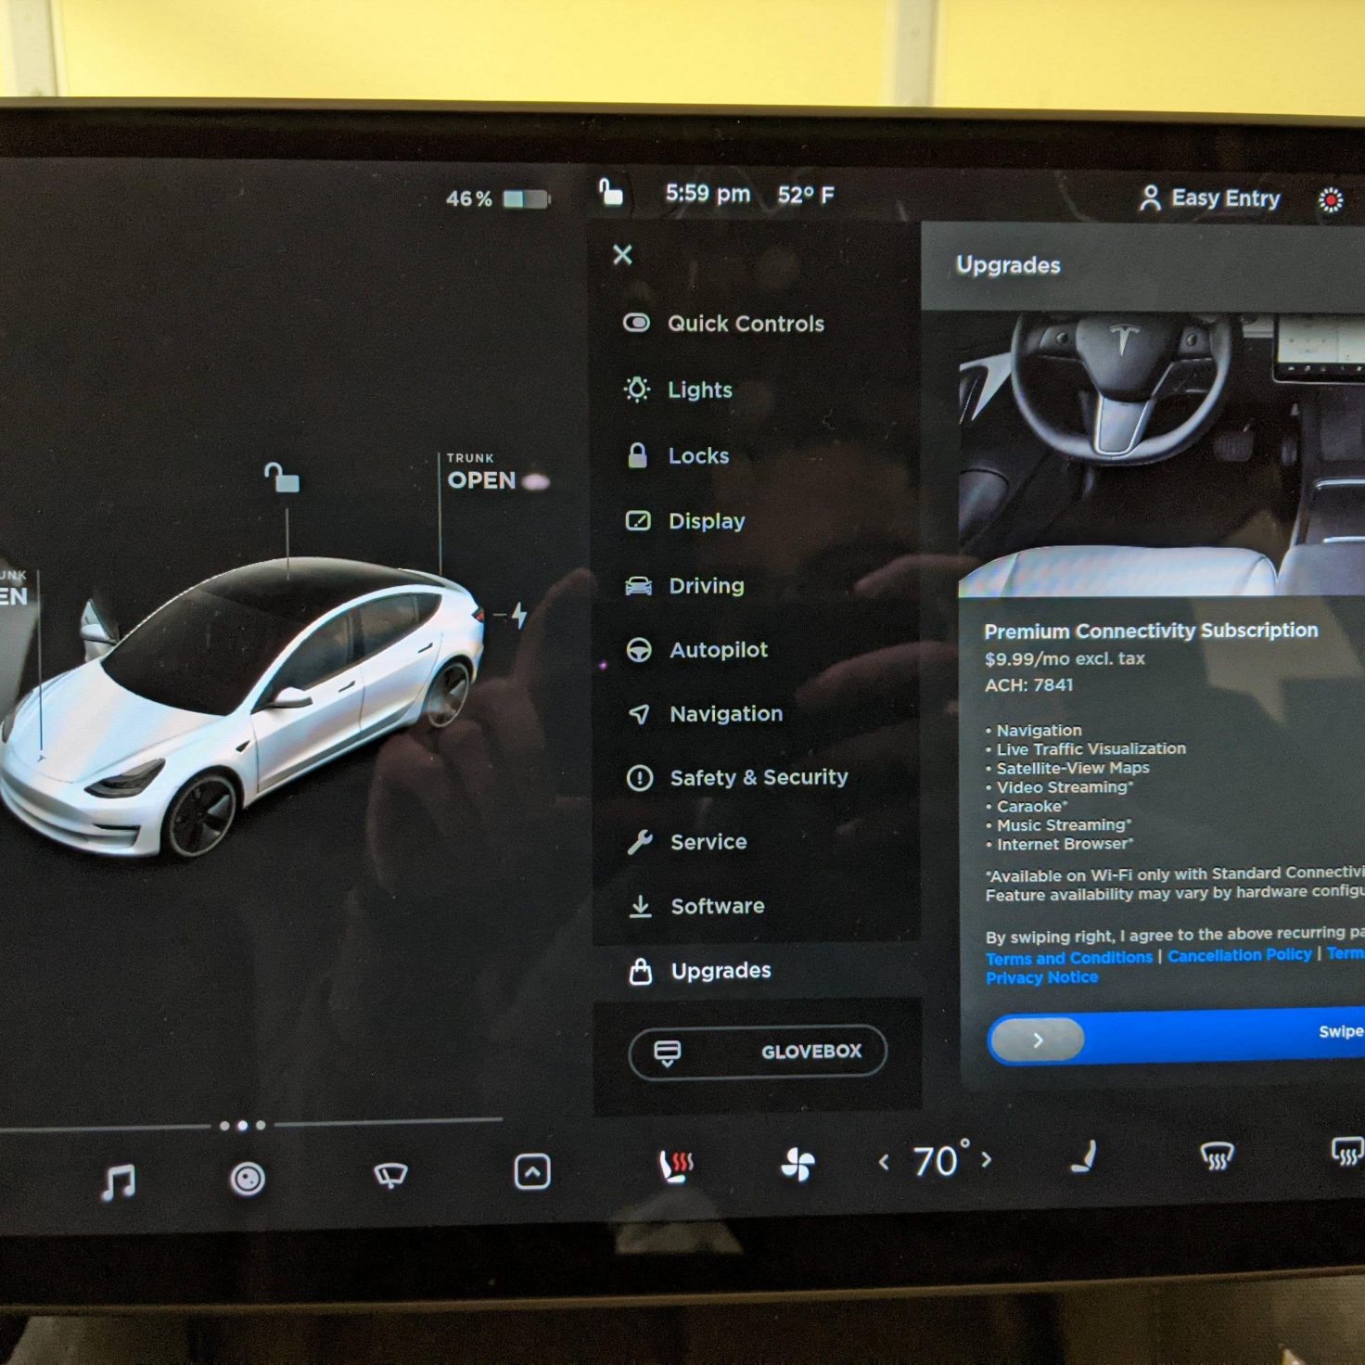Open the Easy Entry driver profile
The height and width of the screenshot is (1365, 1365).
click(1209, 198)
